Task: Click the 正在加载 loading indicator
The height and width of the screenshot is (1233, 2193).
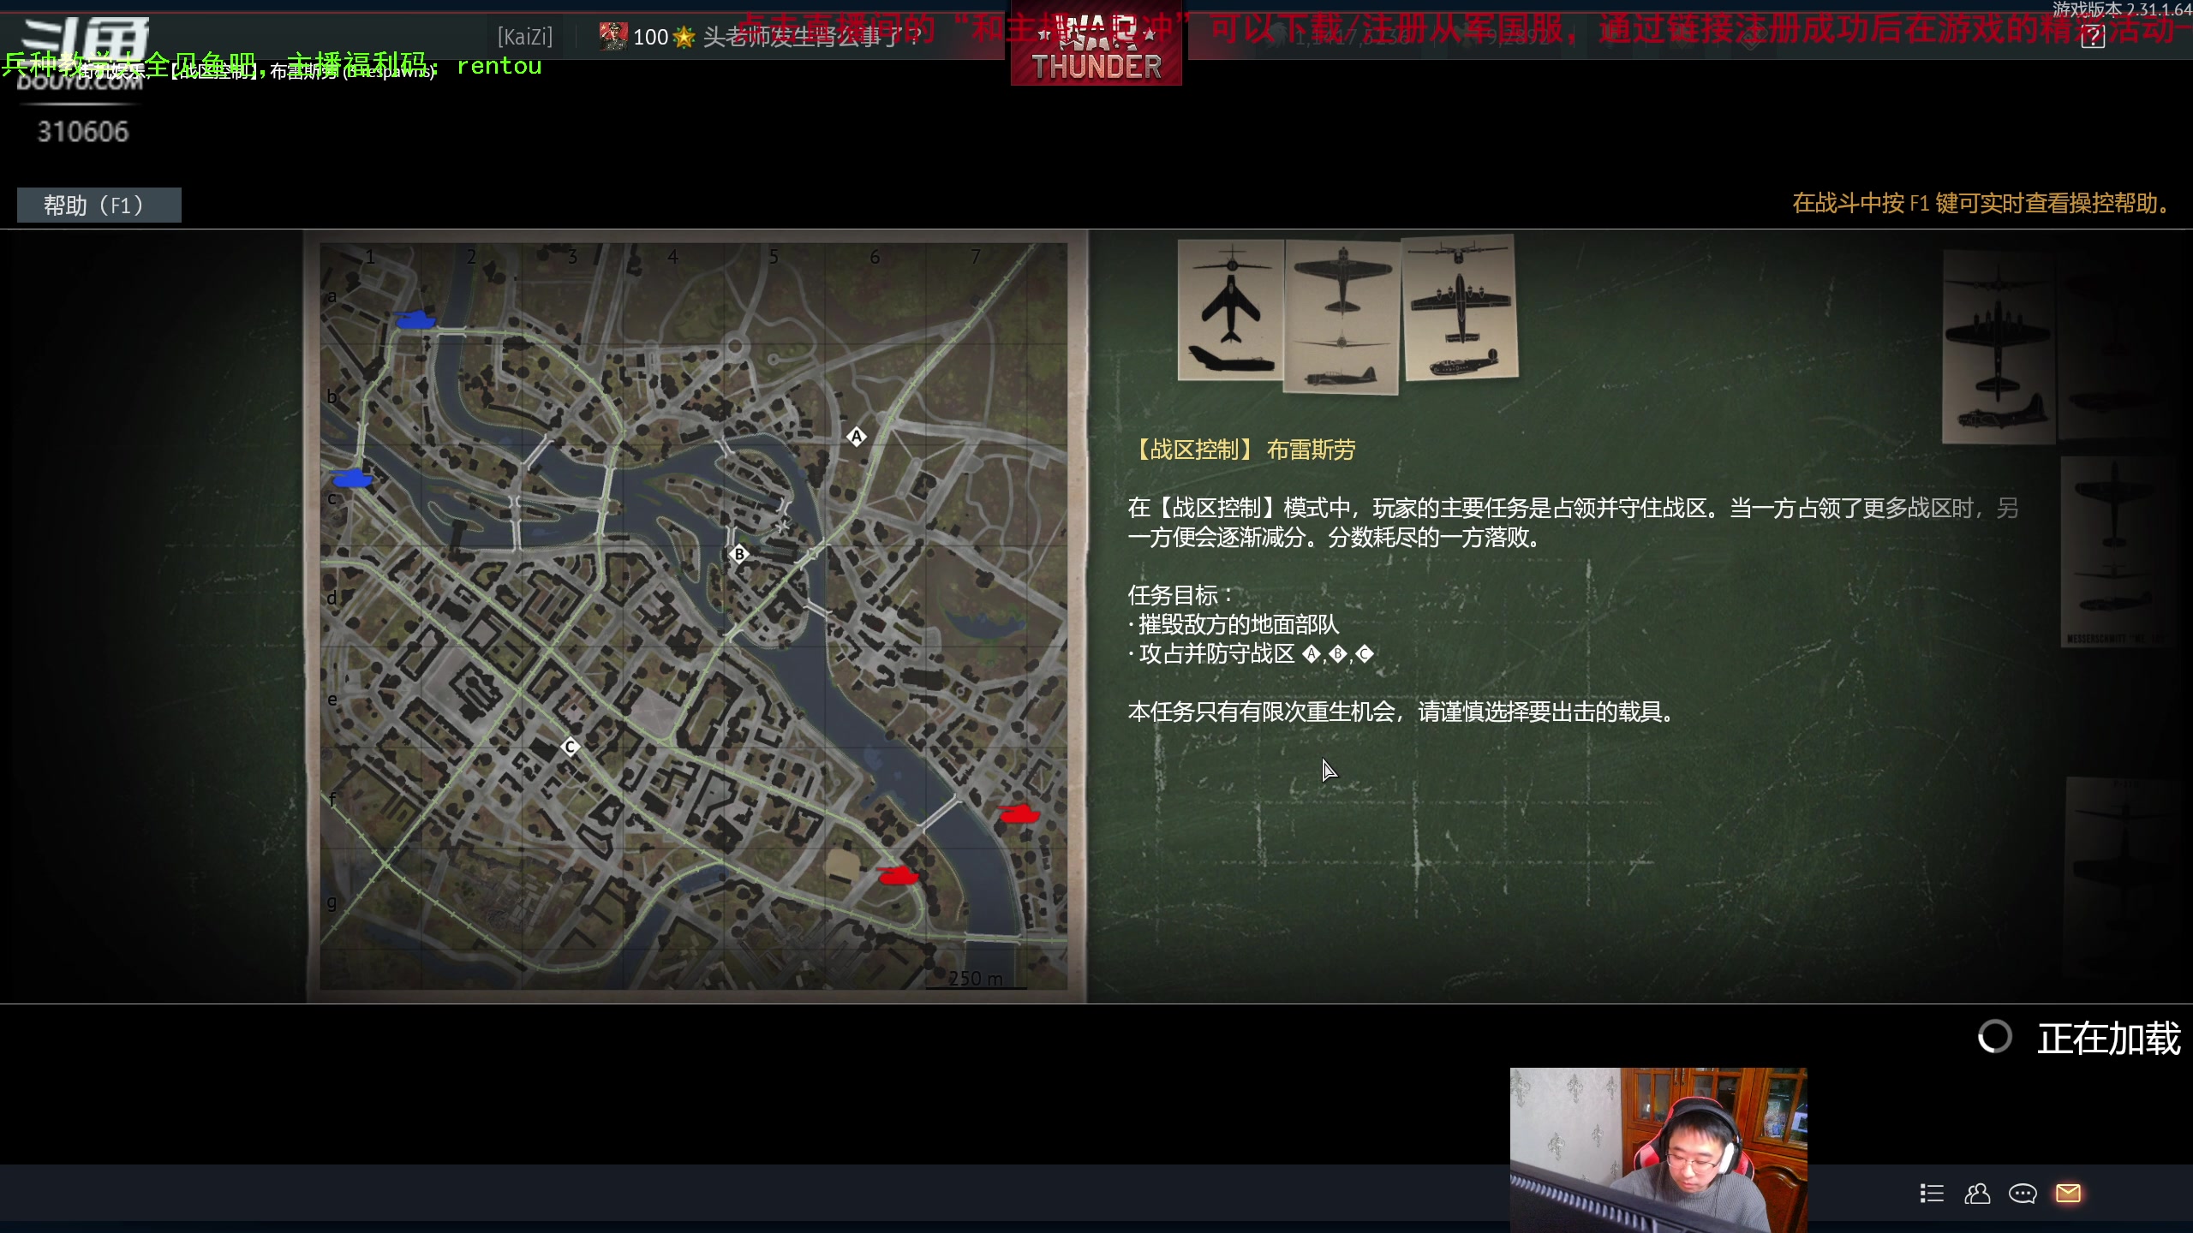Action: pos(2079,1038)
